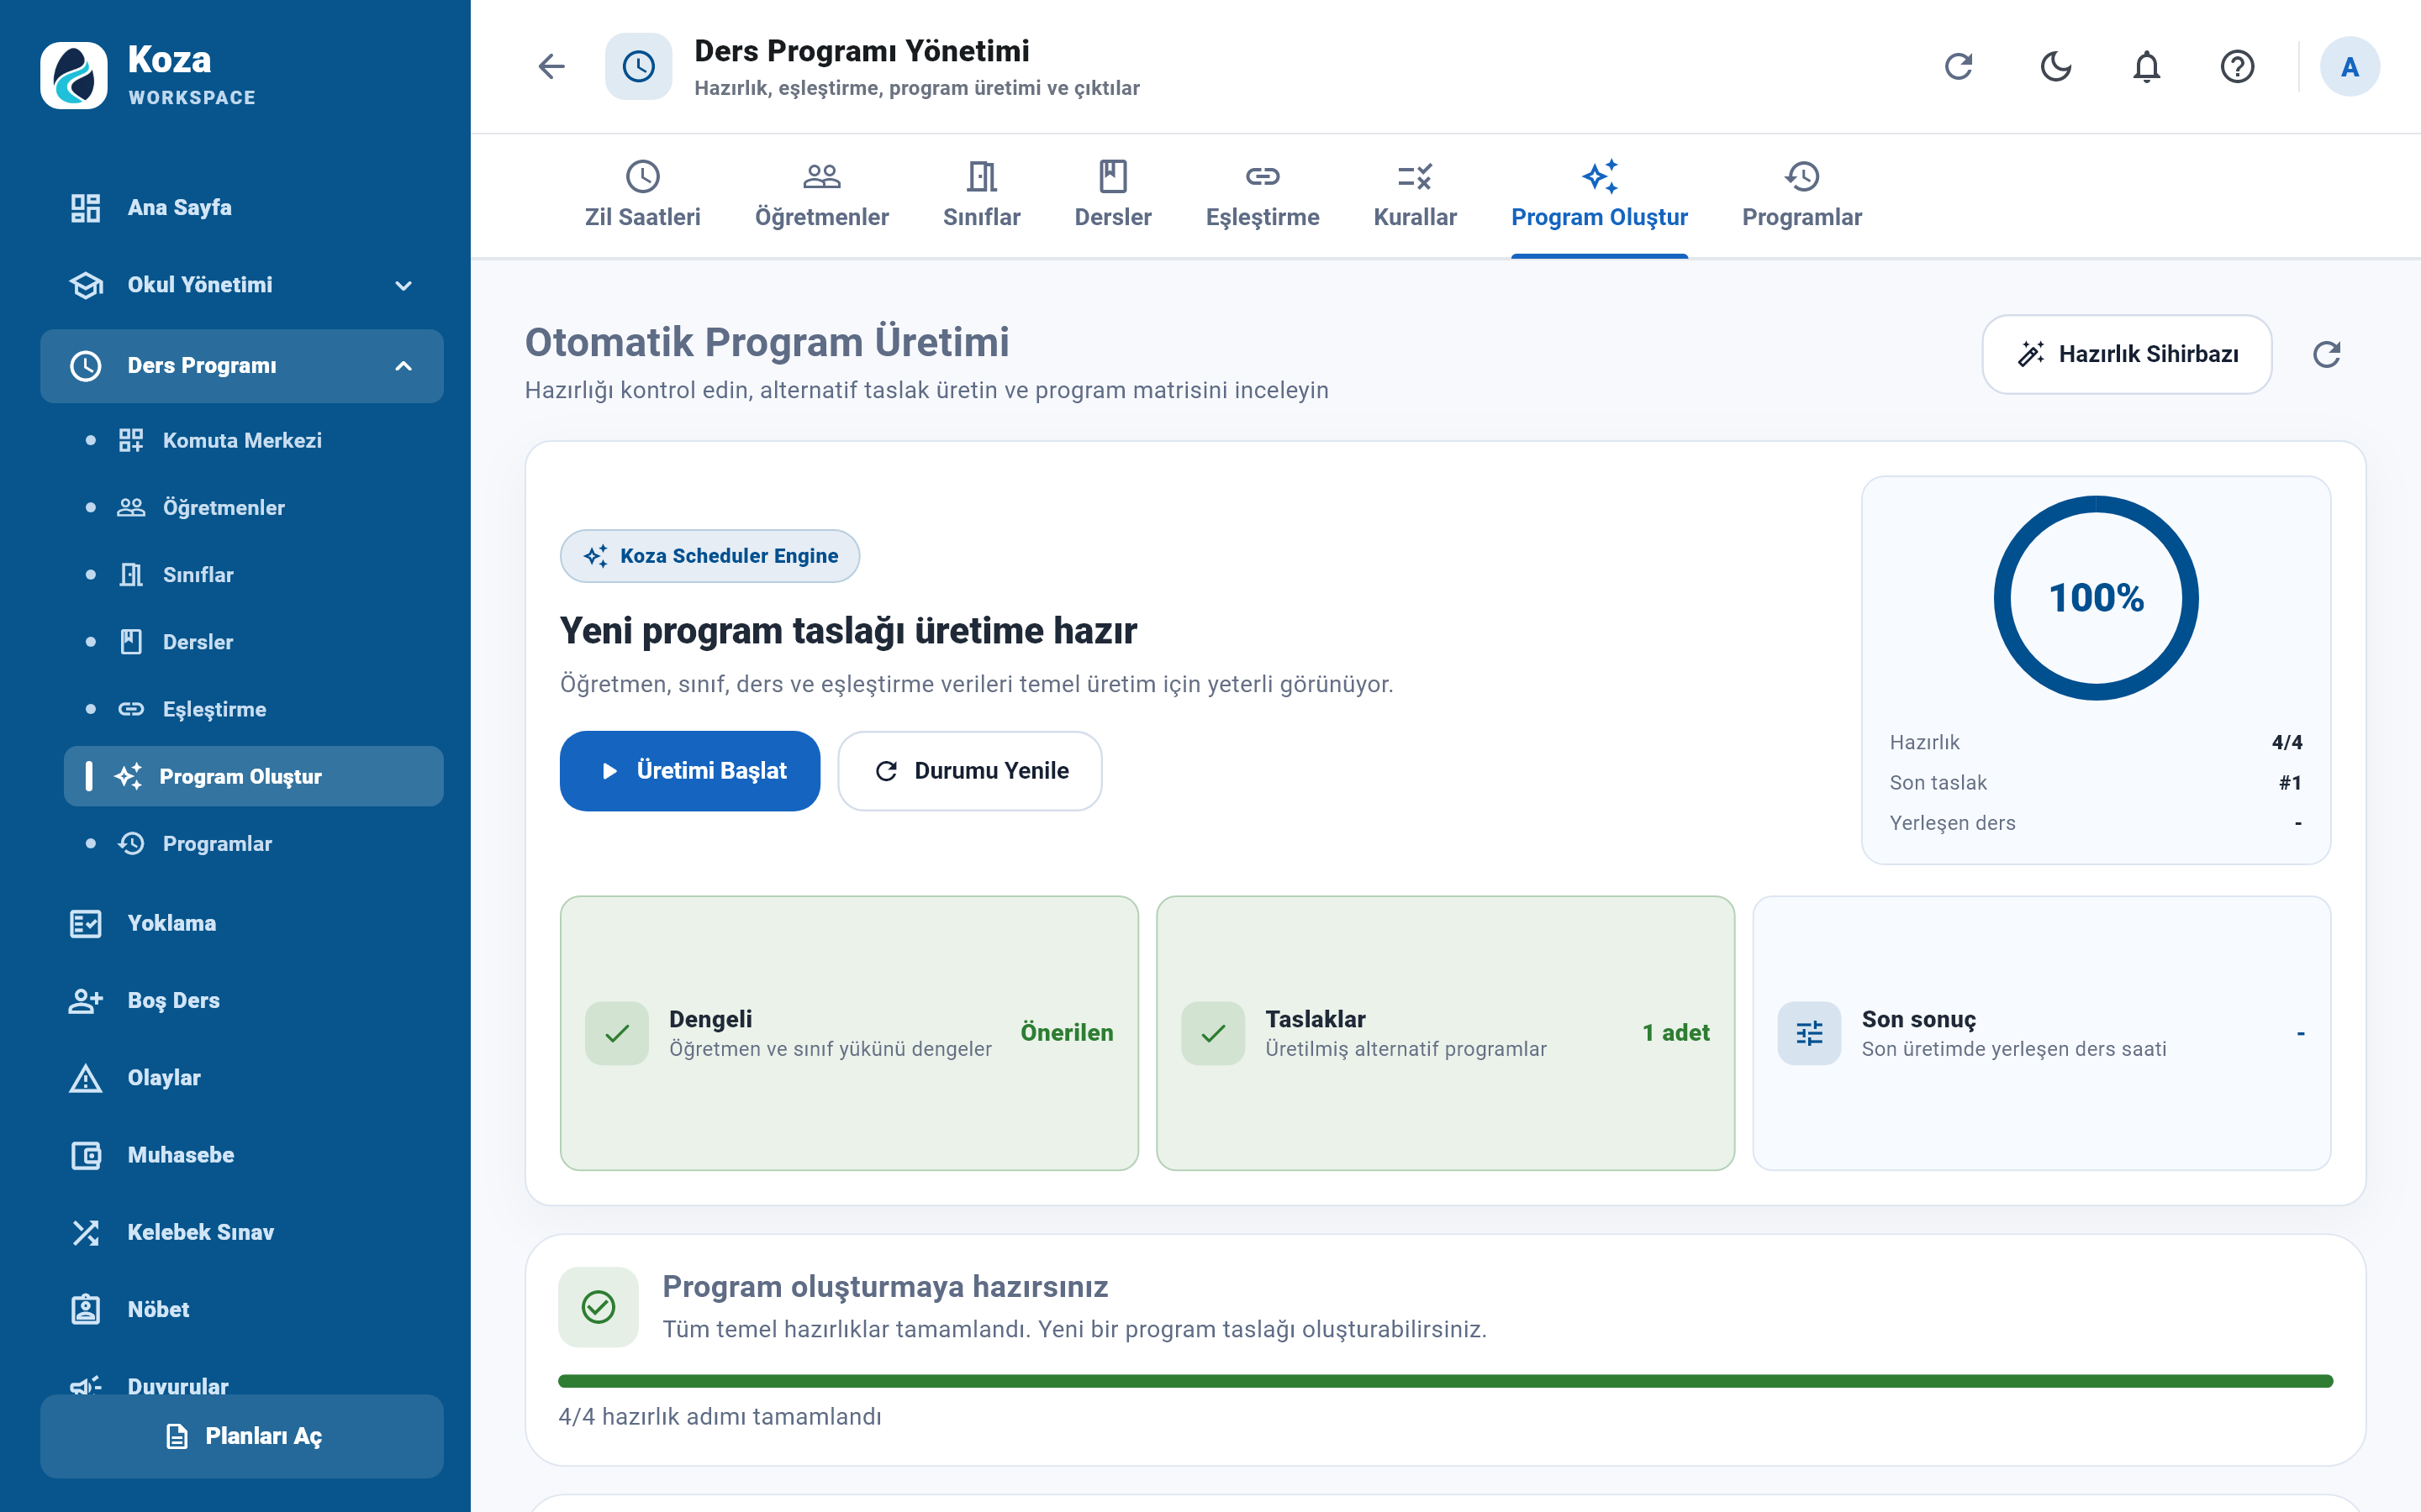Open Programlar in sidebar submenu

pos(253,843)
